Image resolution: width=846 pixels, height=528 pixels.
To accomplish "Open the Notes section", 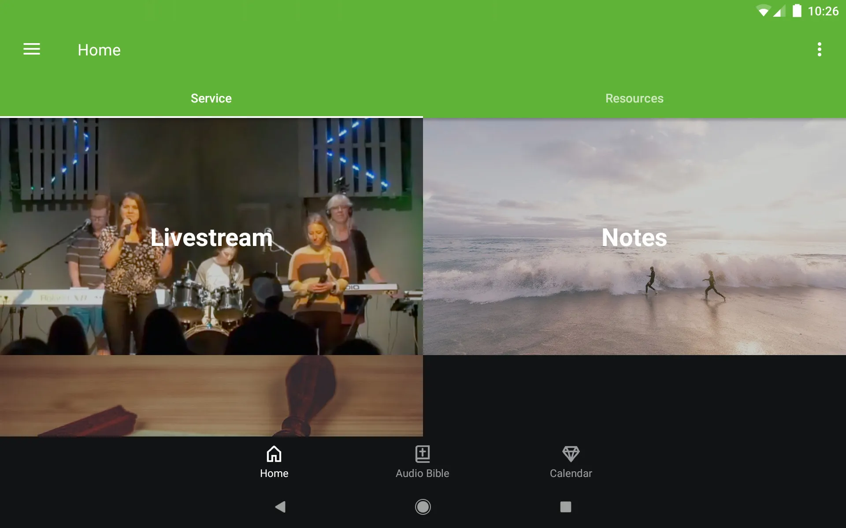I will [x=634, y=237].
